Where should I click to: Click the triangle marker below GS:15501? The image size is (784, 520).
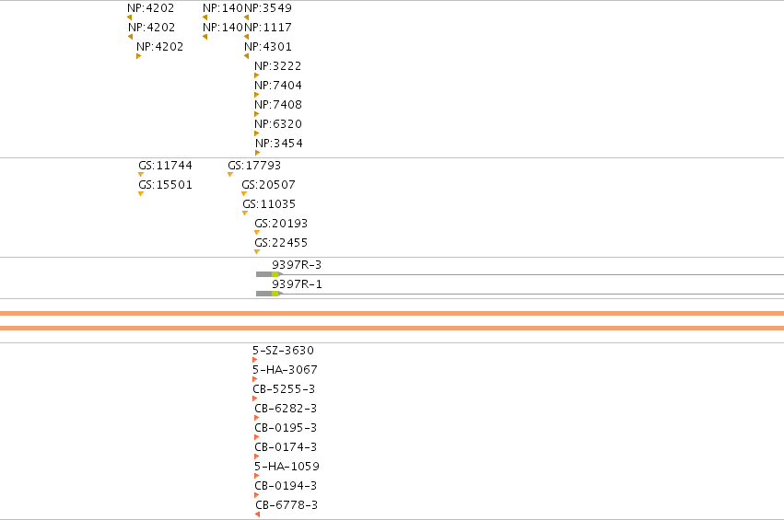(x=141, y=194)
